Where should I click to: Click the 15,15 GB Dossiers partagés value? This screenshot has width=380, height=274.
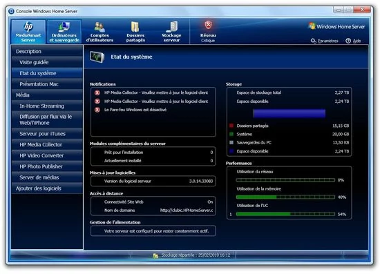[341, 126]
